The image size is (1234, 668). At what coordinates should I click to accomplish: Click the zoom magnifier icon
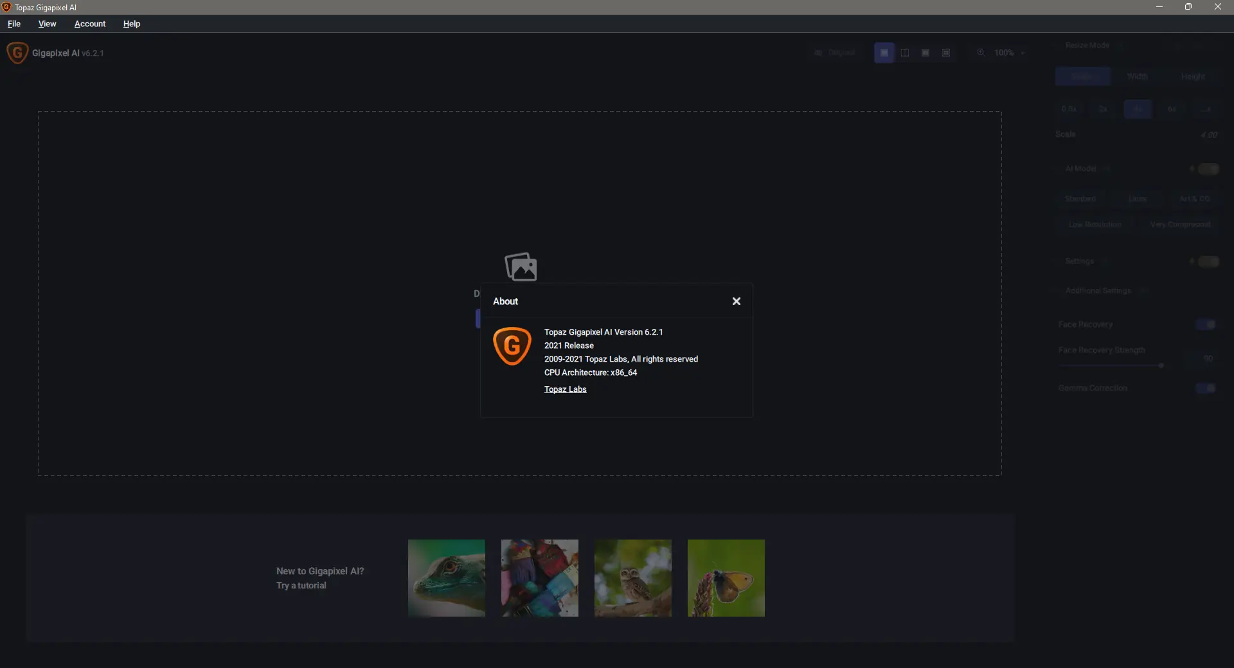pyautogui.click(x=981, y=53)
